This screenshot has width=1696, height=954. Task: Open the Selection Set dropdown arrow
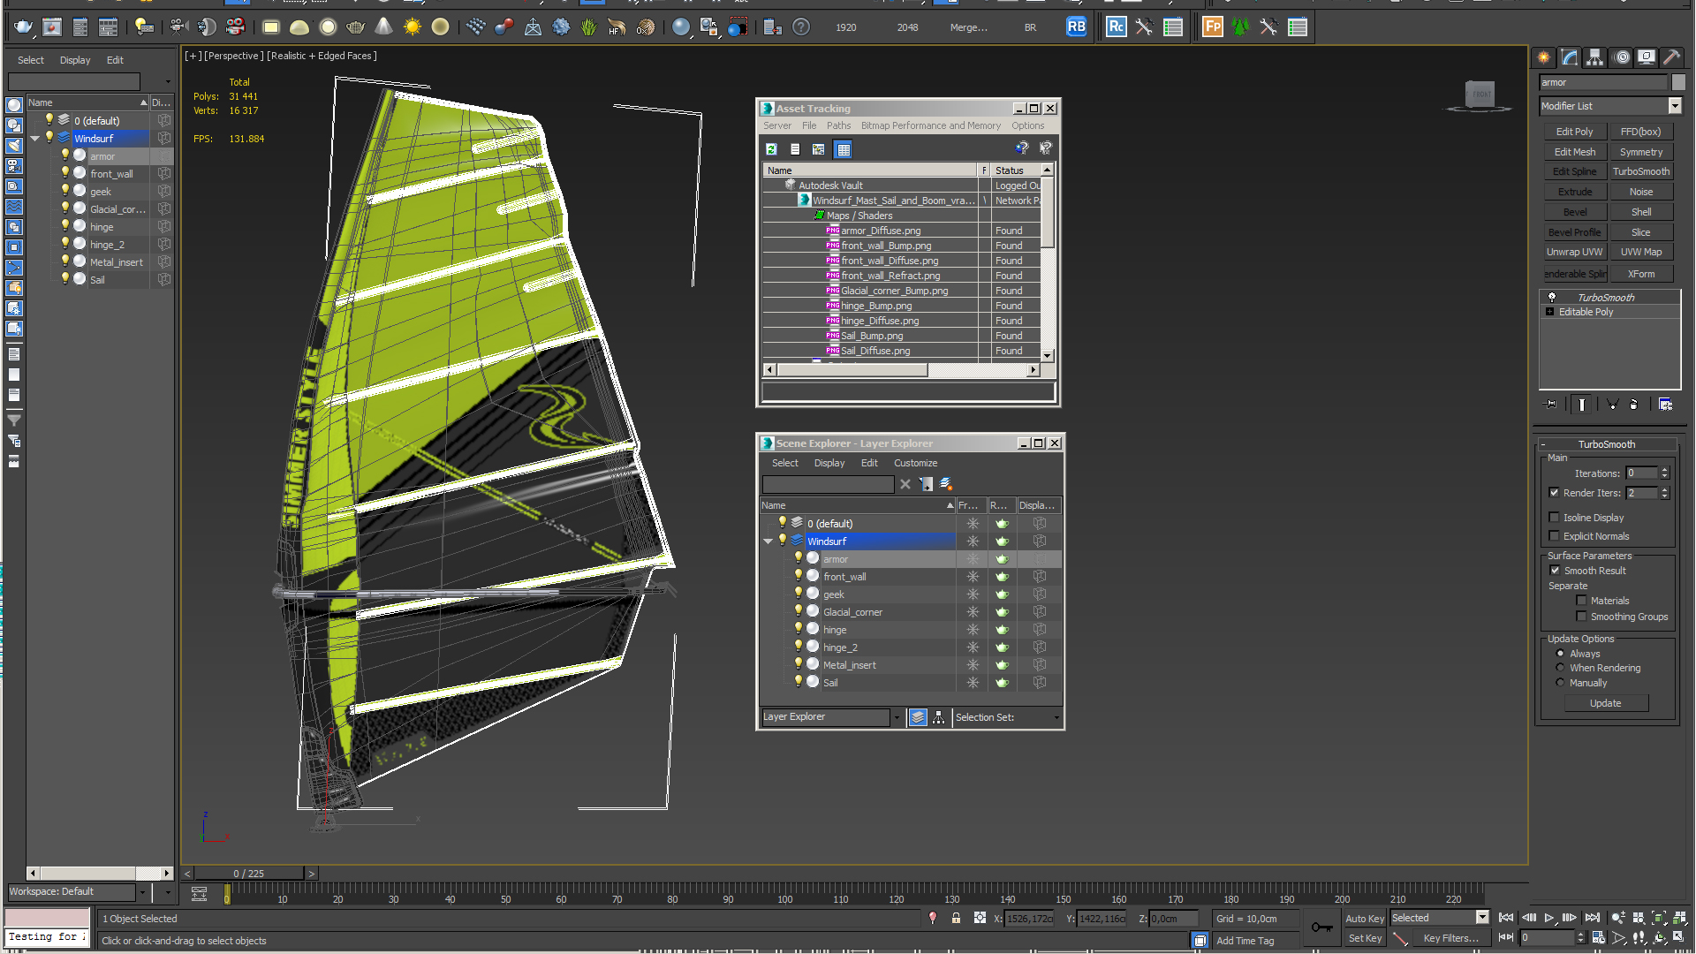pyautogui.click(x=1056, y=717)
